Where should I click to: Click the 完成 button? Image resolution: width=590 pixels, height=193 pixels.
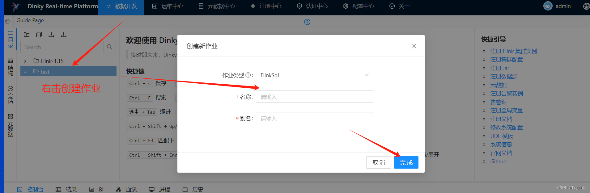point(406,162)
